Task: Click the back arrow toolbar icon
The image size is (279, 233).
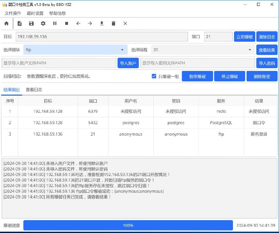Action: click(x=78, y=23)
